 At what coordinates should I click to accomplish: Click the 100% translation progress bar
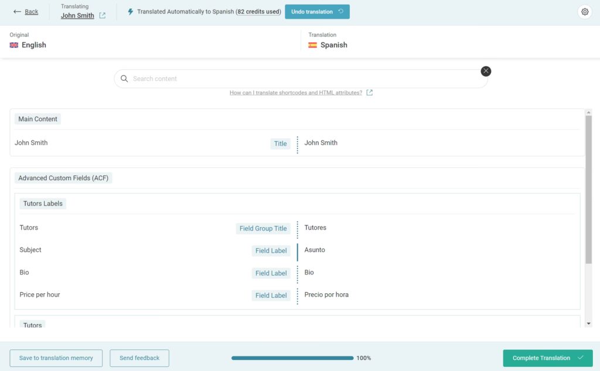point(292,358)
